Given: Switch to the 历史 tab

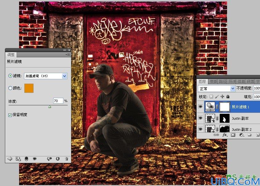Looking at the screenshot, I should pyautogui.click(x=232, y=81).
